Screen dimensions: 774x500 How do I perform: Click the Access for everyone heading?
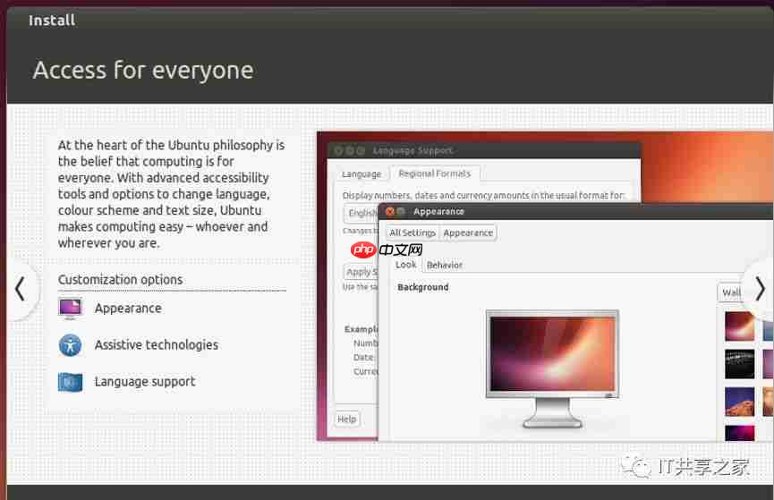pyautogui.click(x=143, y=70)
